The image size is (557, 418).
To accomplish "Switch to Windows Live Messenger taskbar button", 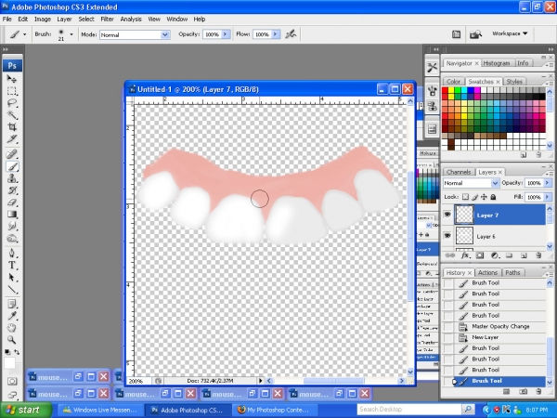I will coord(100,410).
